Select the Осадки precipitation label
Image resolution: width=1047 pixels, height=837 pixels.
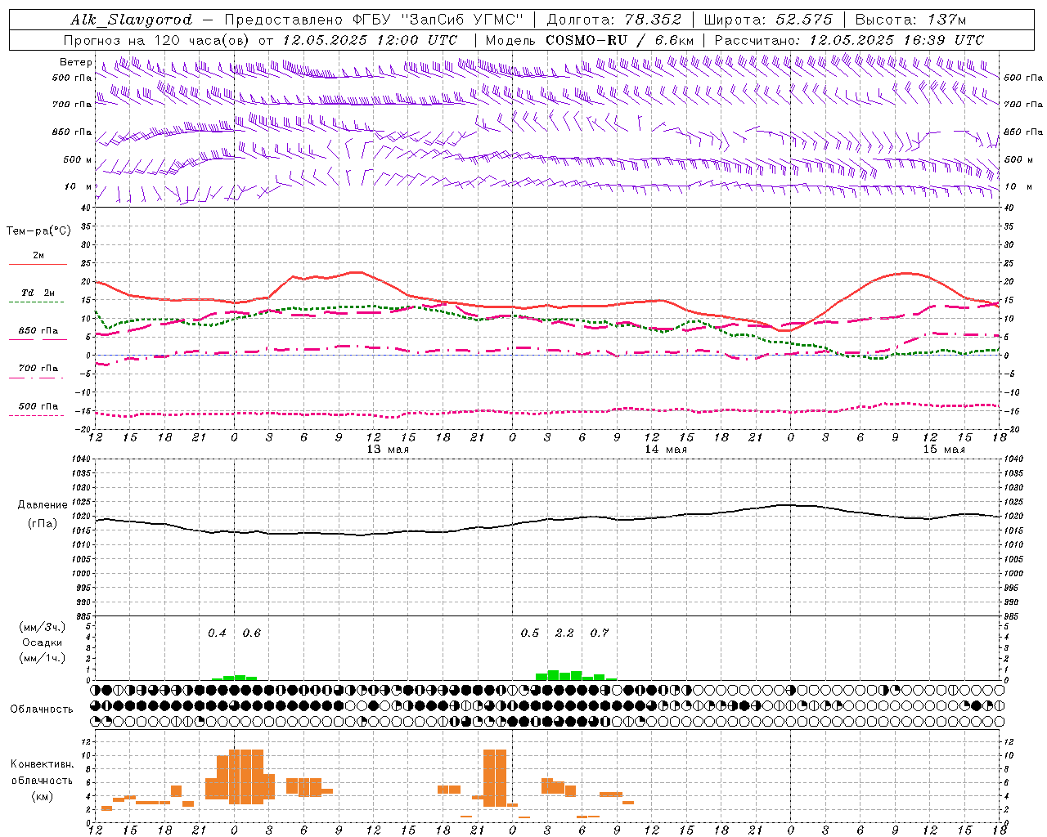click(43, 642)
